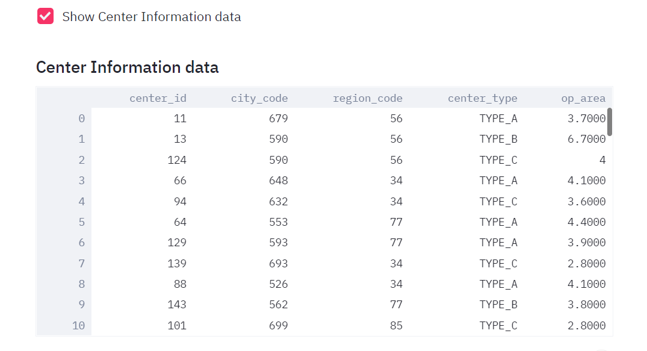Viewport: 647px width, 351px height.
Task: Select the city_code cell showing 679
Action: click(278, 119)
